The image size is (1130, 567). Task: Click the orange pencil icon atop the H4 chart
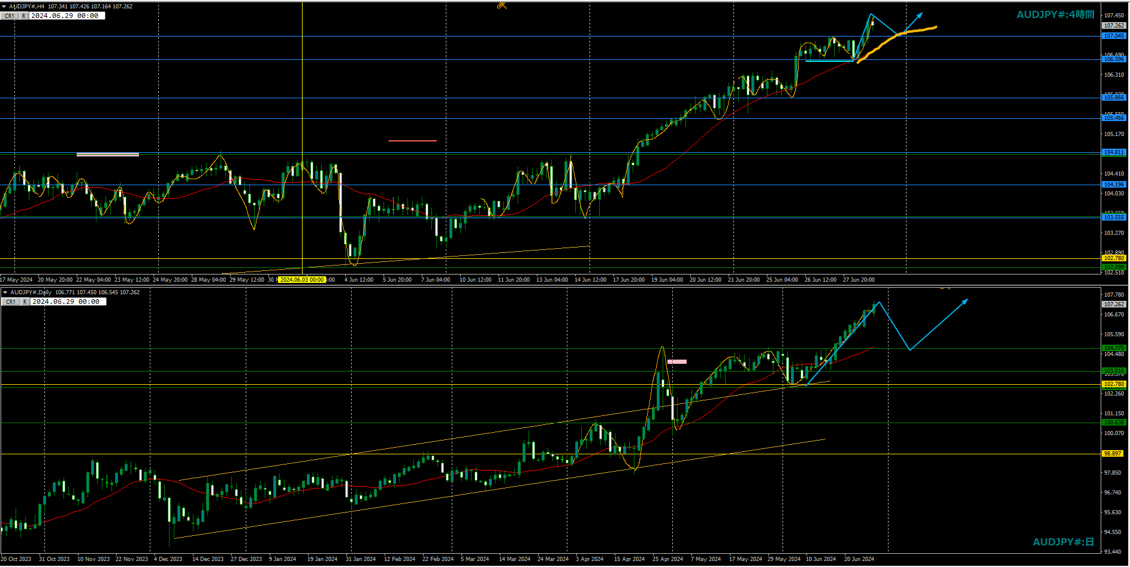[x=502, y=5]
